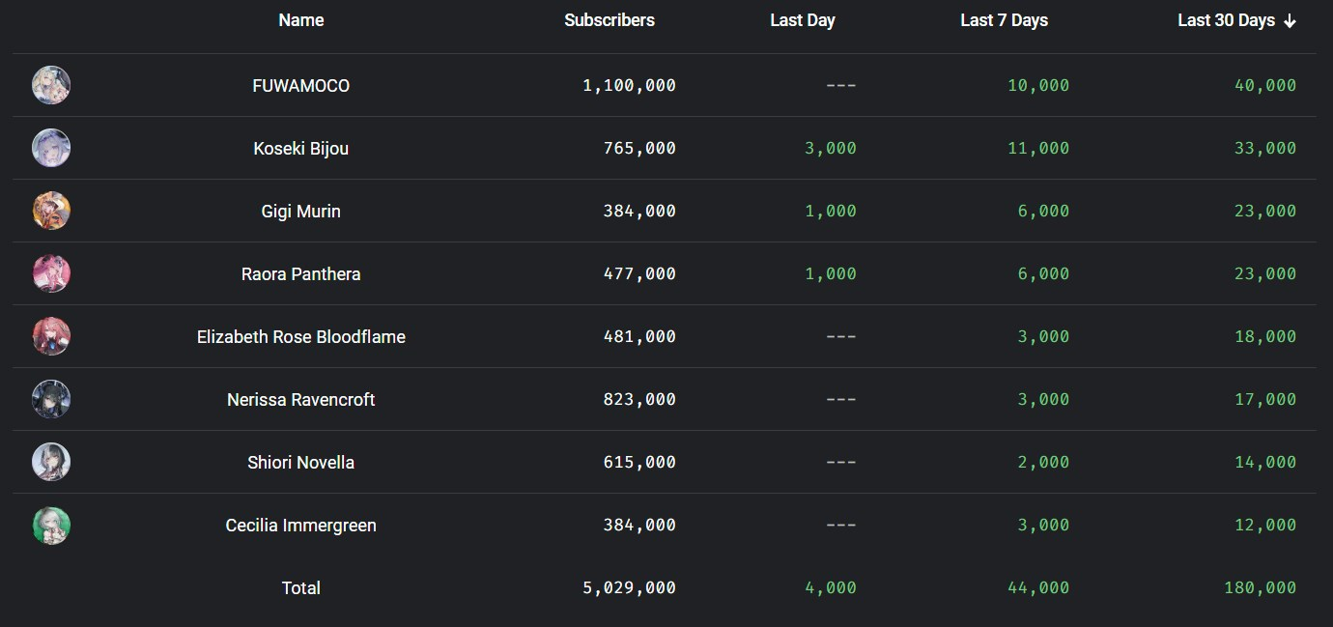Image resolution: width=1333 pixels, height=627 pixels.
Task: Click Gigi Murin's avatar icon
Action: 51,212
